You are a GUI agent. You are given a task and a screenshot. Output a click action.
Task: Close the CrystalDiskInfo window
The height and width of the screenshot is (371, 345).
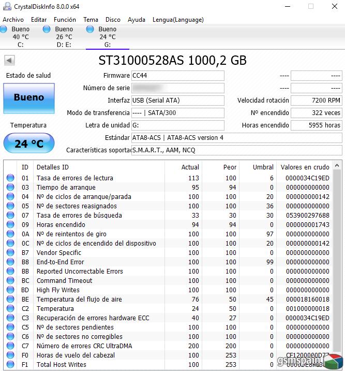[x=334, y=6]
